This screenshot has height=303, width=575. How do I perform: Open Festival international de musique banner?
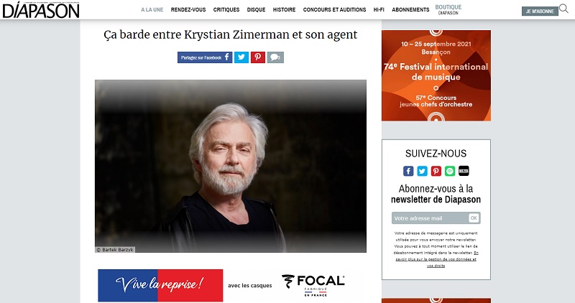pos(436,75)
